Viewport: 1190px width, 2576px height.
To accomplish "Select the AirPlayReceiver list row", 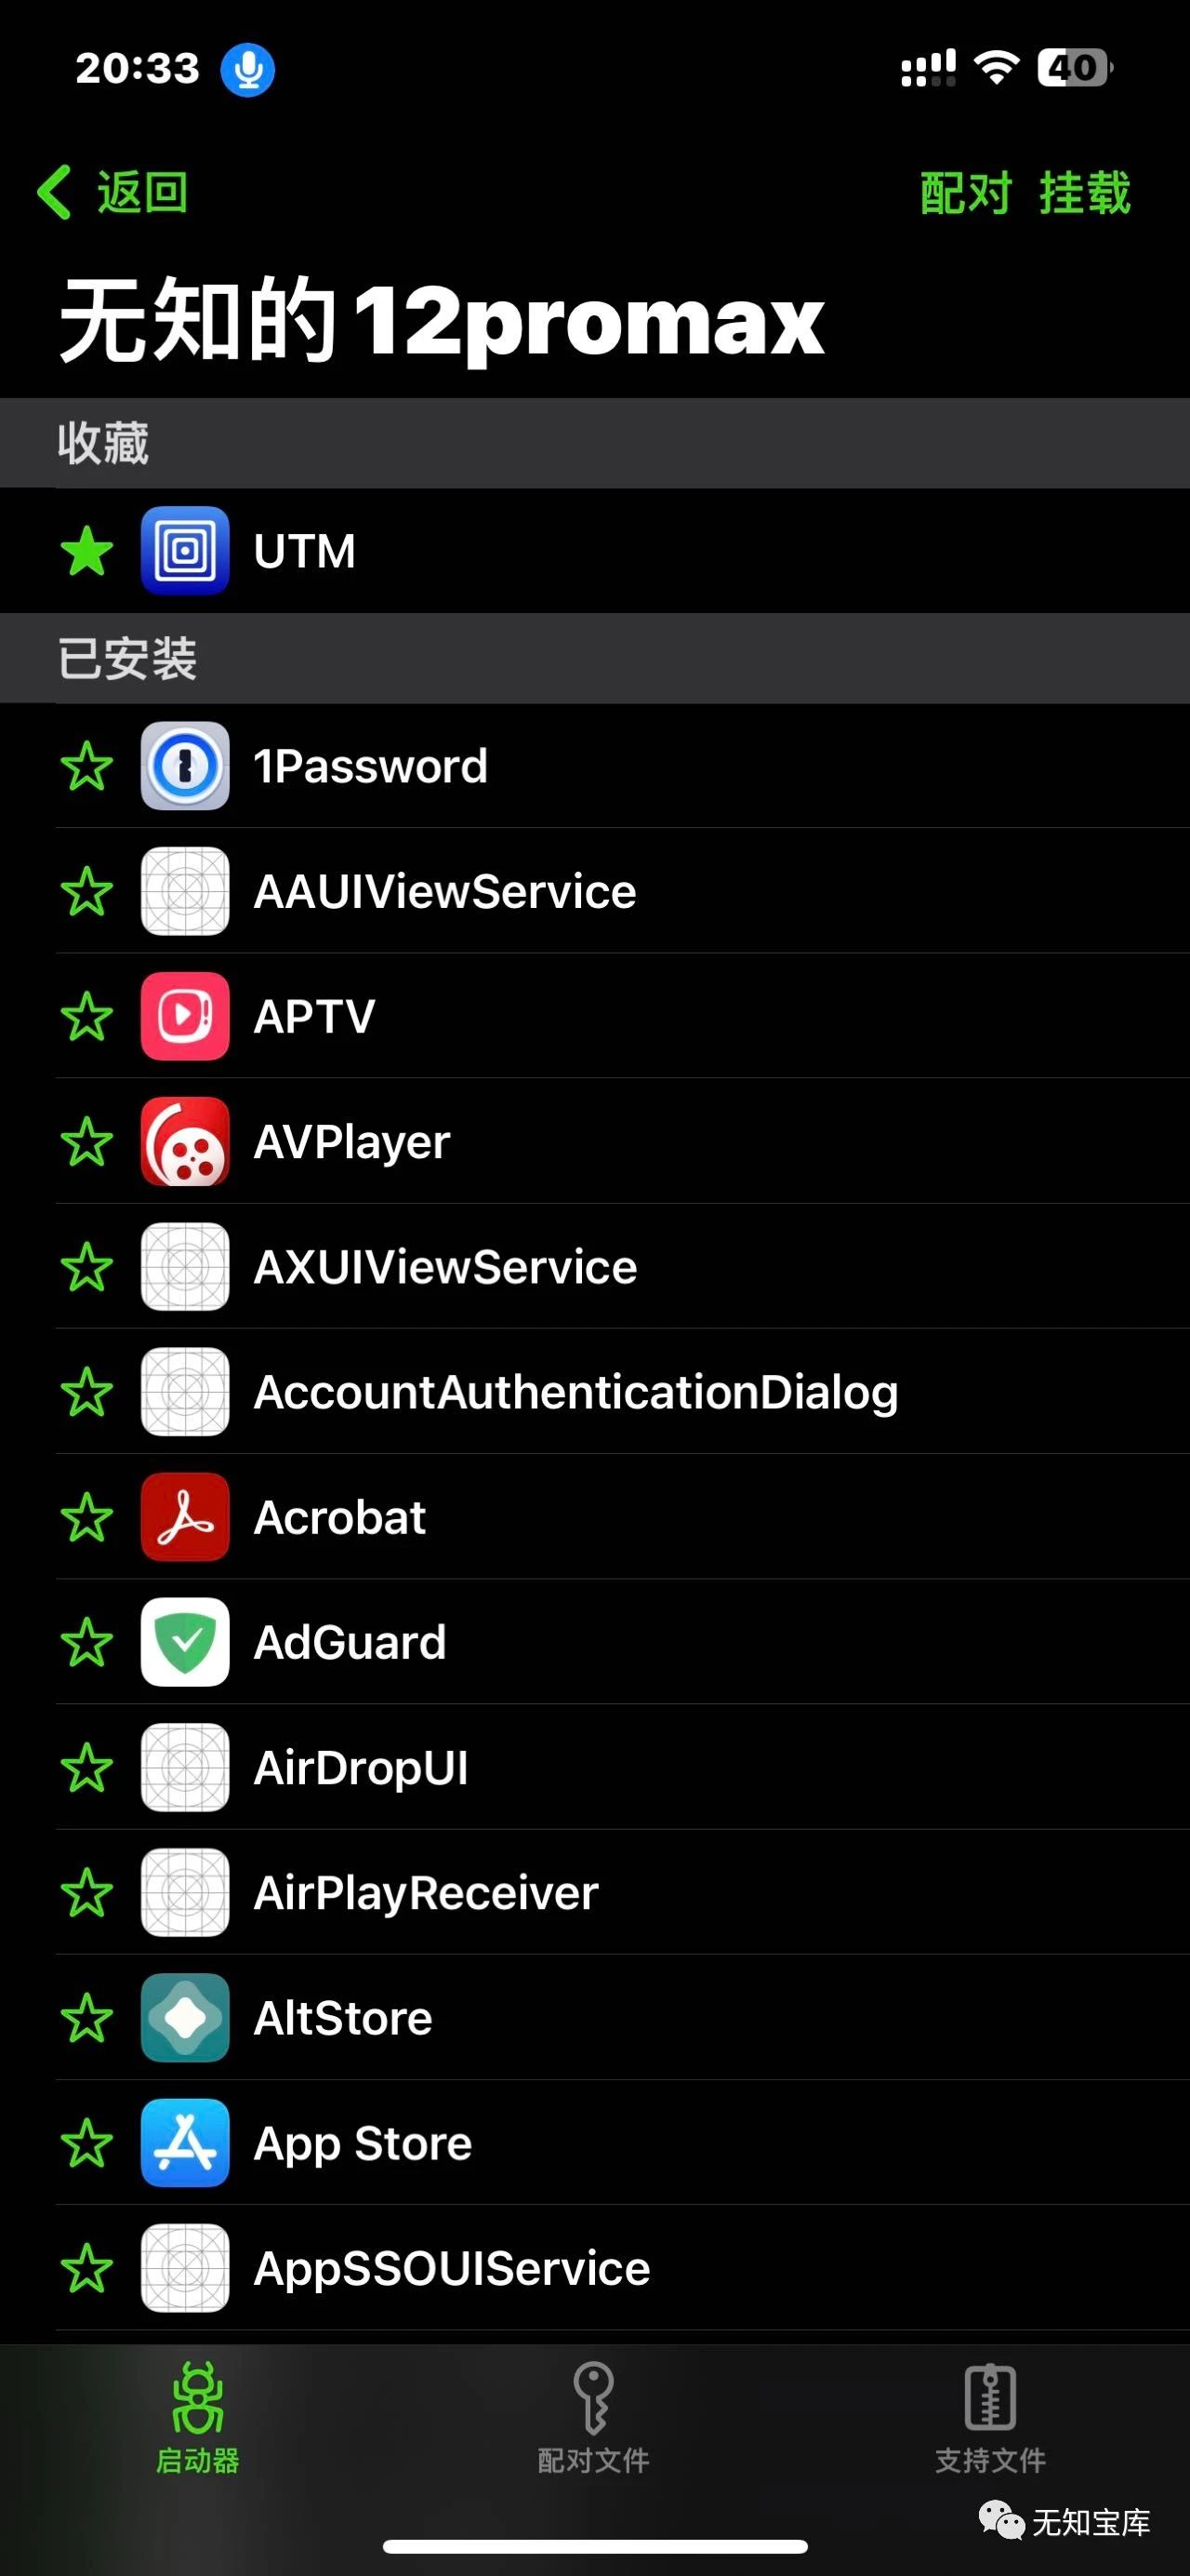I will 621,1893.
